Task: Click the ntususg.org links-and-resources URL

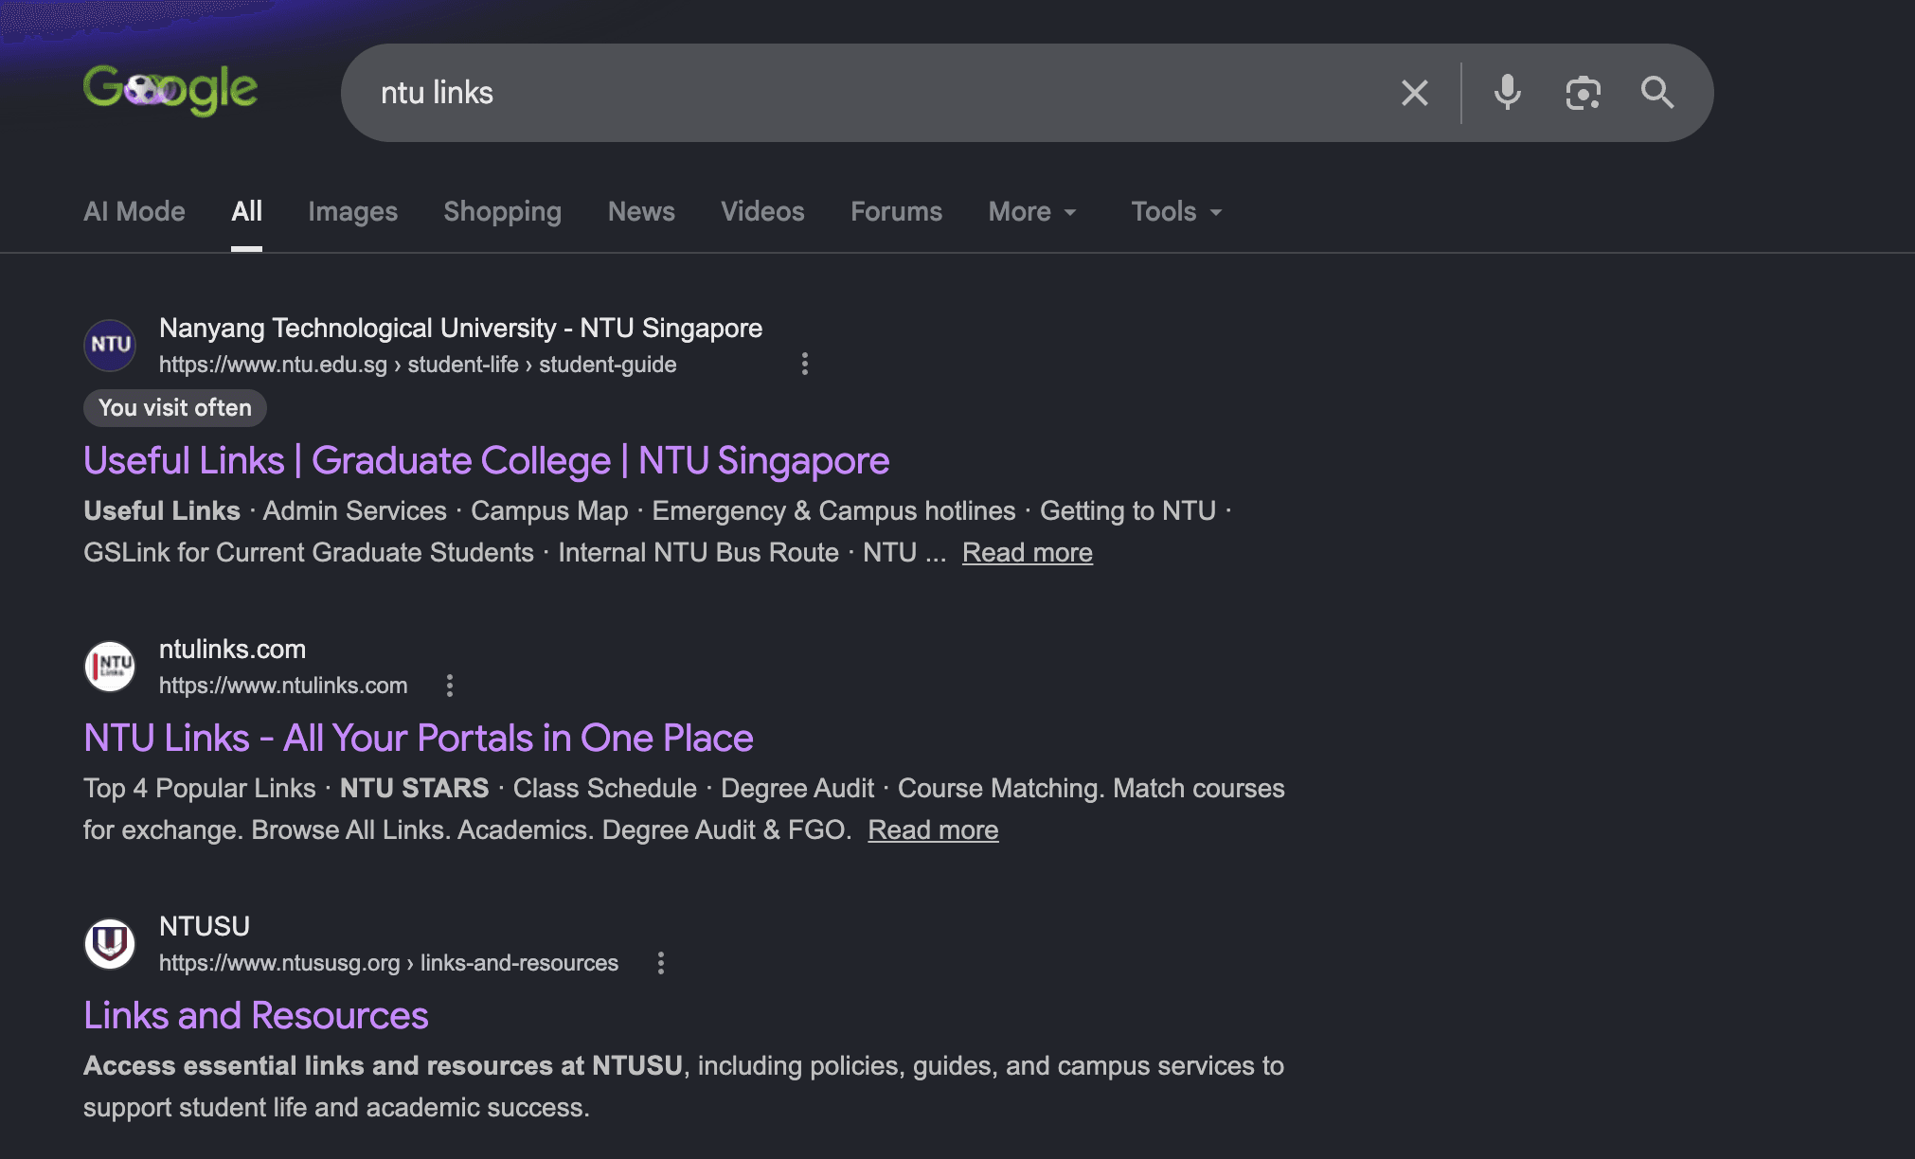Action: 388,963
